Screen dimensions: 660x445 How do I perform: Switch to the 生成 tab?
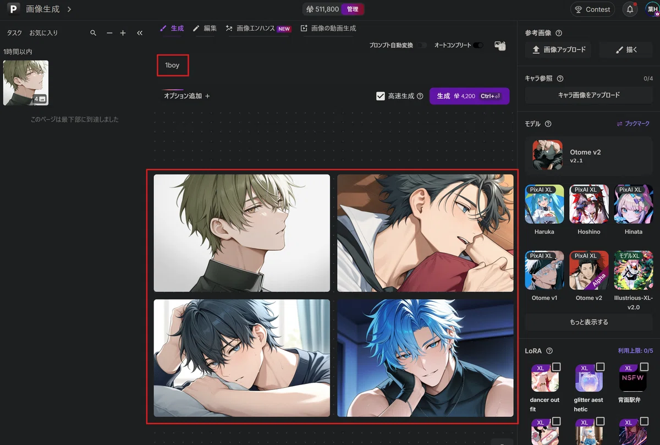pyautogui.click(x=172, y=28)
